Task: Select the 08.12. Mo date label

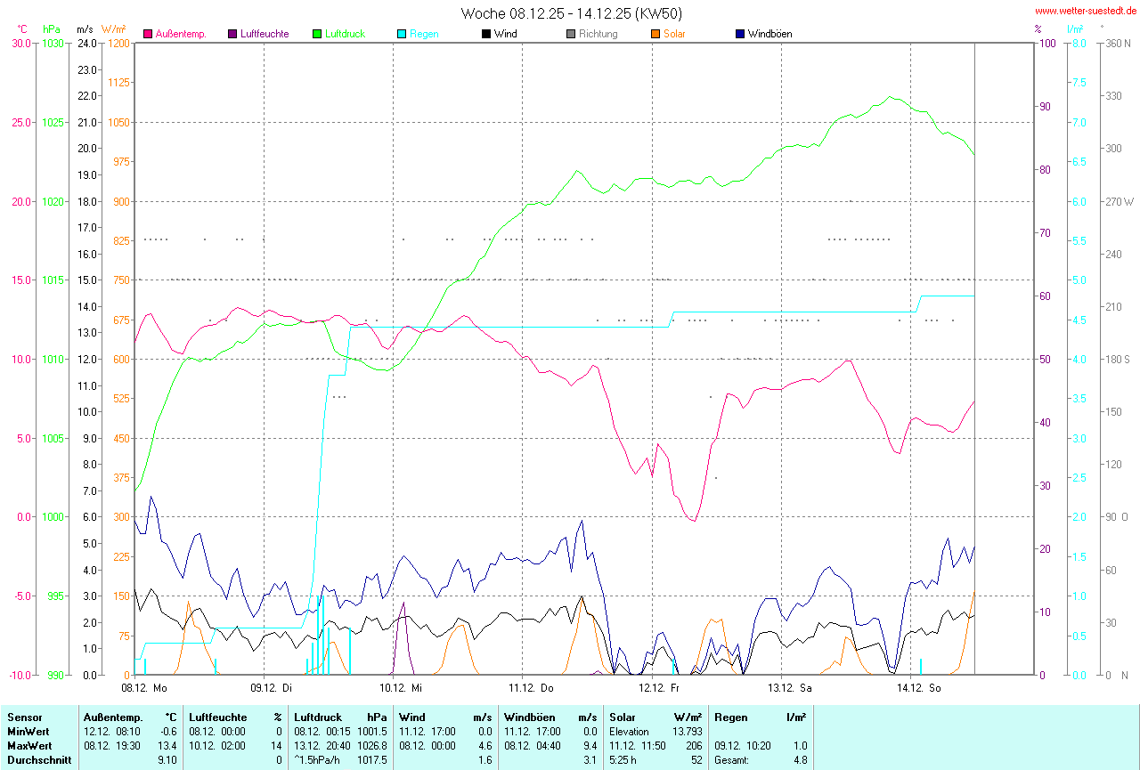Action: (x=144, y=688)
